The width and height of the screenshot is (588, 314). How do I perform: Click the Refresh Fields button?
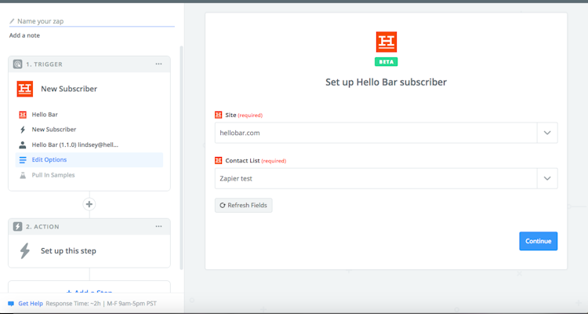[243, 206]
